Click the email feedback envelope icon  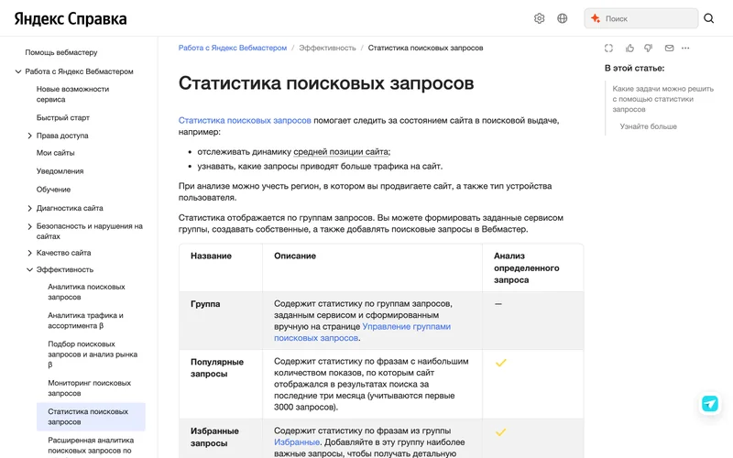point(670,49)
